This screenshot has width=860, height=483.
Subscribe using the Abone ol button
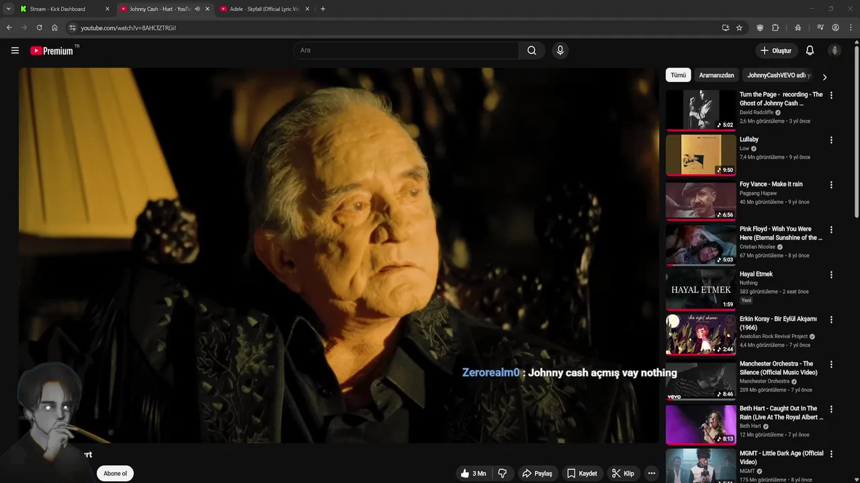[115, 473]
